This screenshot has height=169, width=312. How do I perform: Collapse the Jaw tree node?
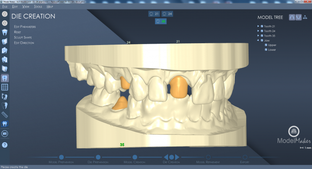point(258,40)
